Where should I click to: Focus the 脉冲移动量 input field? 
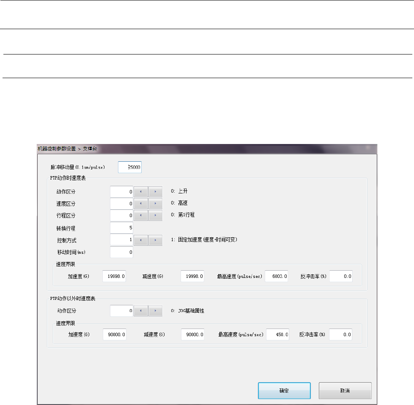(x=130, y=167)
